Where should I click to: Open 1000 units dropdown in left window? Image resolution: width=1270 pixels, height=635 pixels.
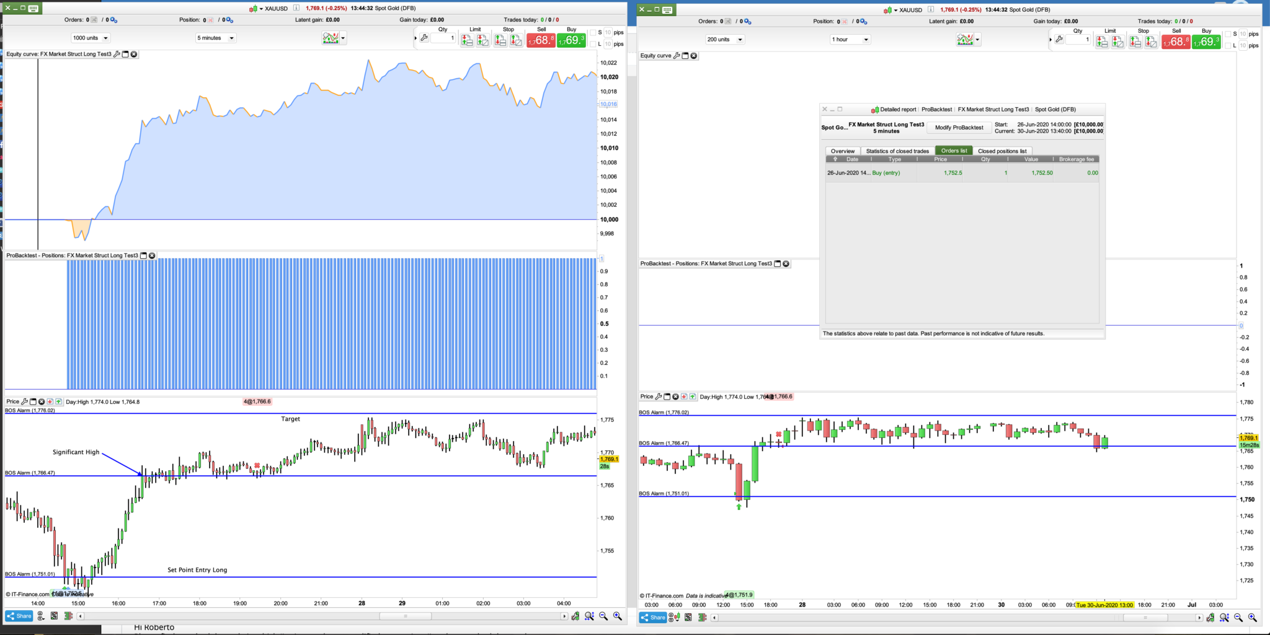tap(91, 38)
